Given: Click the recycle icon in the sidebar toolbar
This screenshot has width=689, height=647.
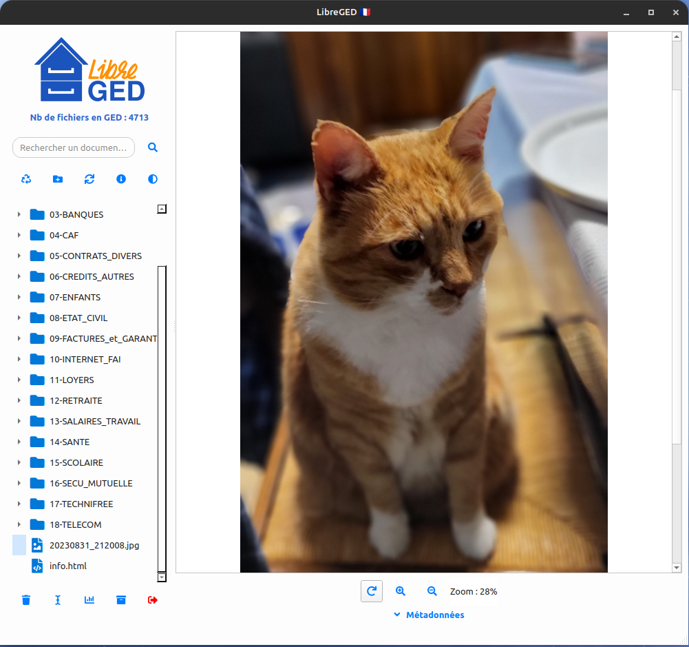Looking at the screenshot, I should click(x=26, y=179).
